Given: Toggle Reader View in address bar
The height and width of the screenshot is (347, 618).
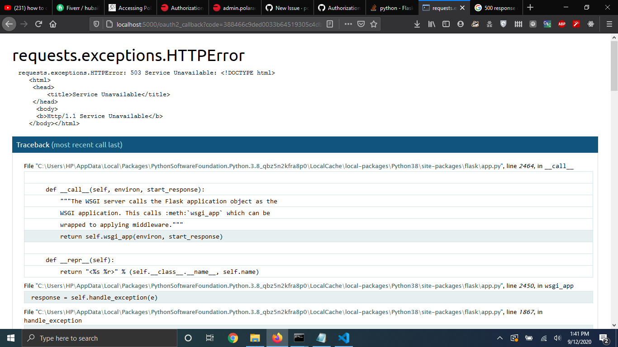Looking at the screenshot, I should coord(330,24).
